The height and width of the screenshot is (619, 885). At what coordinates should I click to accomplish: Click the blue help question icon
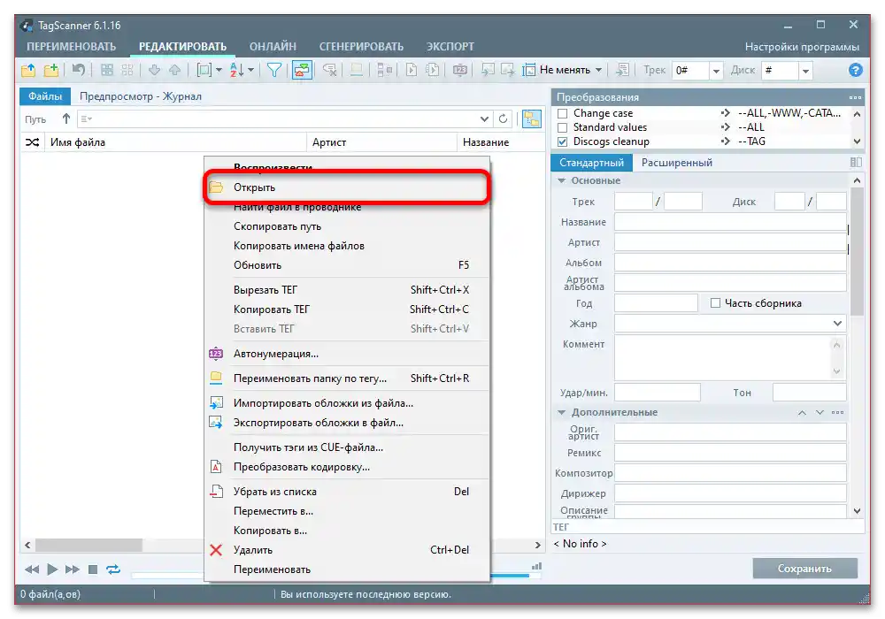click(855, 70)
